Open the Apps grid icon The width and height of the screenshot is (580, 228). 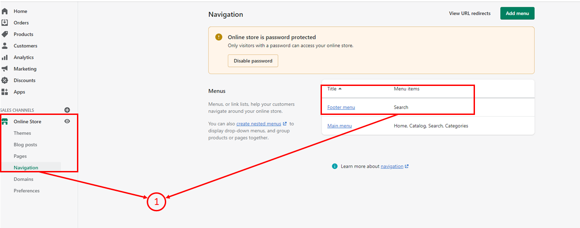[5, 92]
